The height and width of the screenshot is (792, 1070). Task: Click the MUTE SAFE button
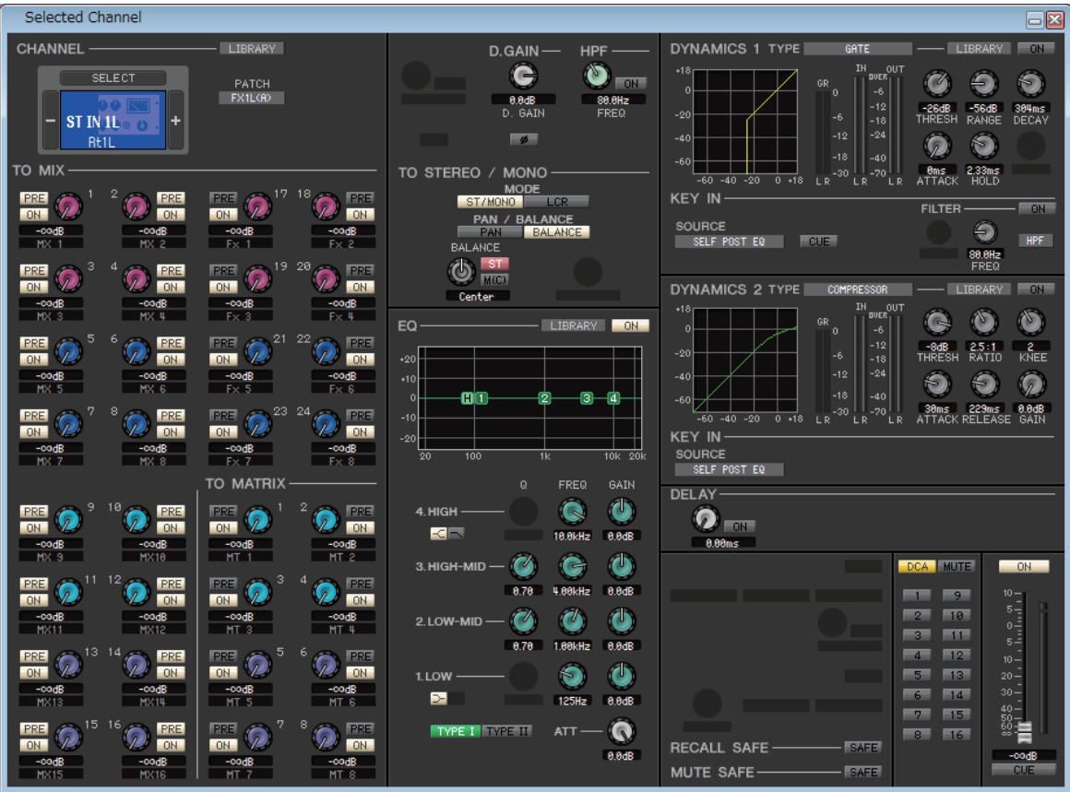tap(863, 773)
